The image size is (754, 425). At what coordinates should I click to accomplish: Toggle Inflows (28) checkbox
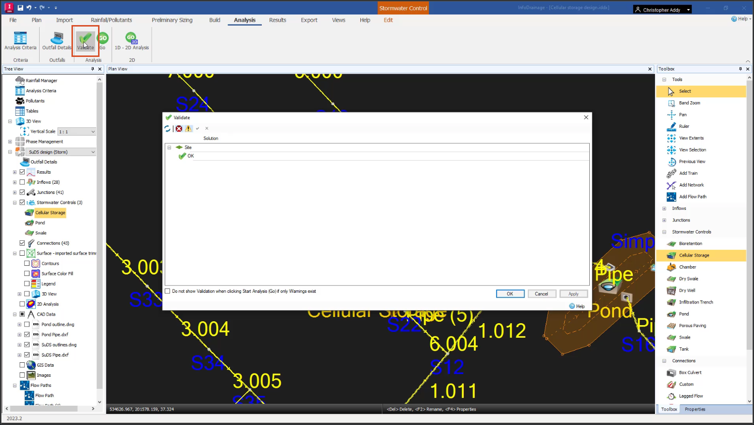click(22, 182)
